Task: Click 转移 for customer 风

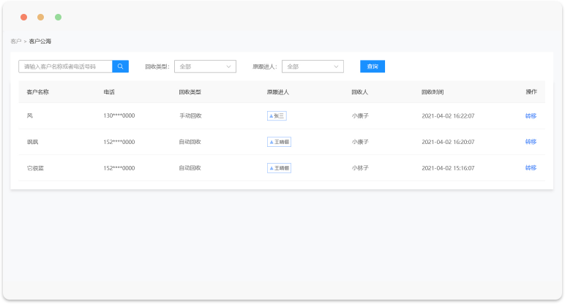Action: 531,115
